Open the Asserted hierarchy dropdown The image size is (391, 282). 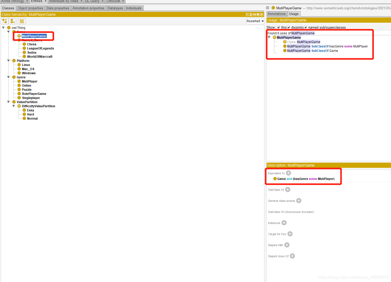[255, 21]
